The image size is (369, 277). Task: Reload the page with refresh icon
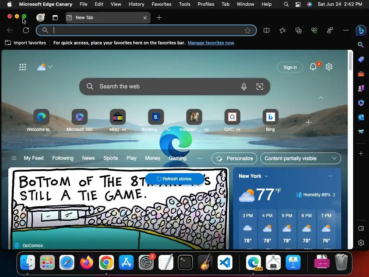tap(26, 30)
